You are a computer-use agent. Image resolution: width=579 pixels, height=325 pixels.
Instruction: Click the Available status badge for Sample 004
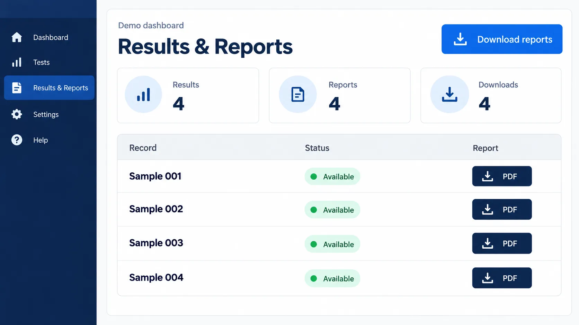332,278
